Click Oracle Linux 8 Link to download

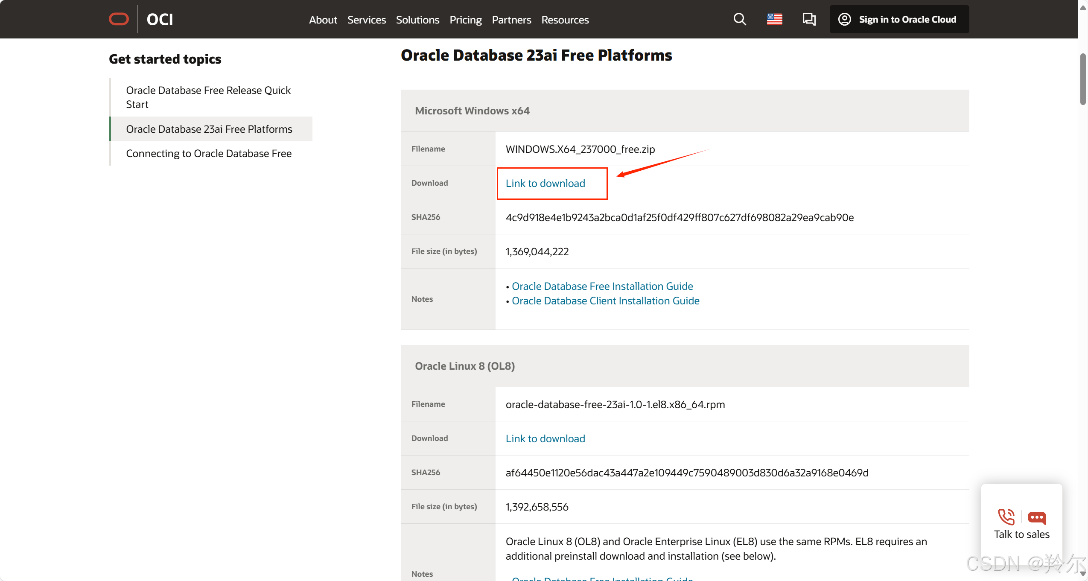click(545, 438)
